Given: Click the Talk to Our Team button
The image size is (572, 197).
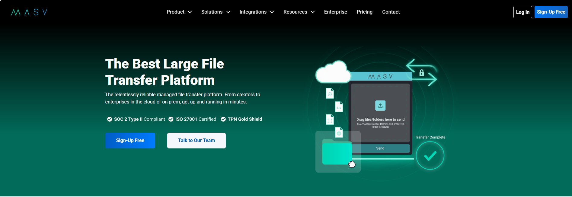Looking at the screenshot, I should tap(197, 141).
